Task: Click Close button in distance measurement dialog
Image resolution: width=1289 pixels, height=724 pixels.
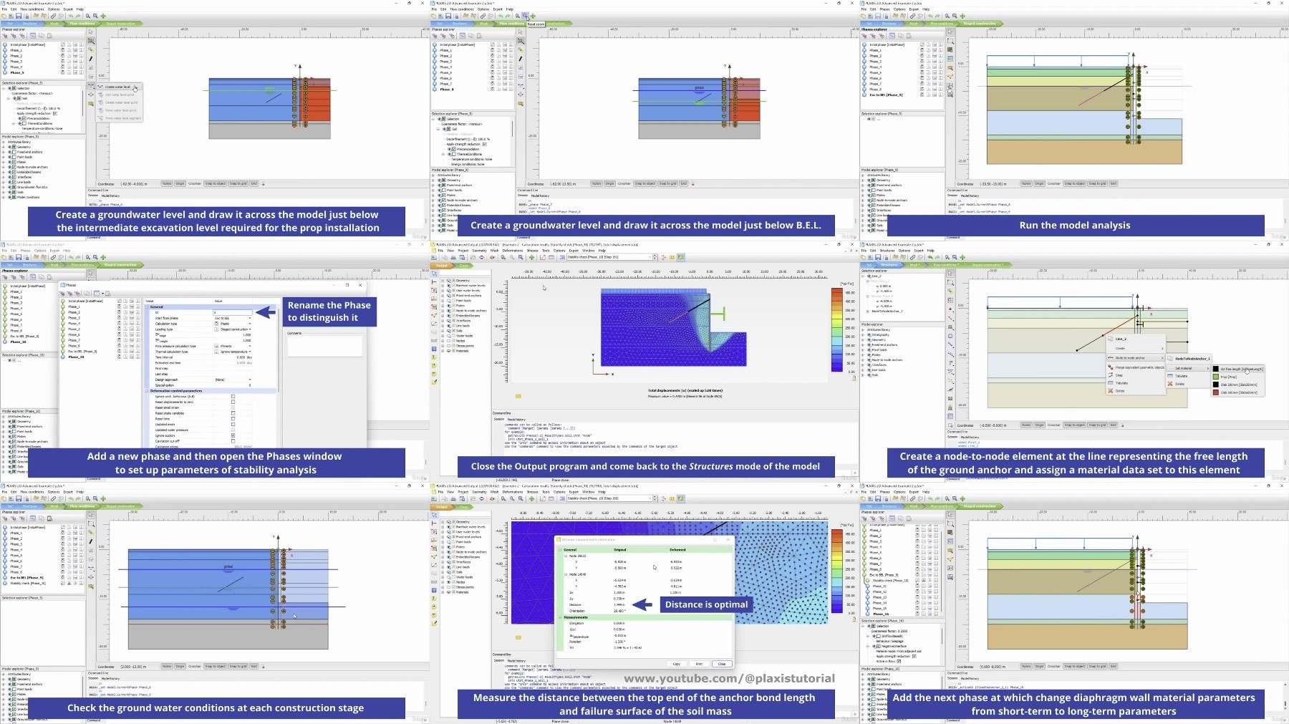Action: pyautogui.click(x=722, y=664)
